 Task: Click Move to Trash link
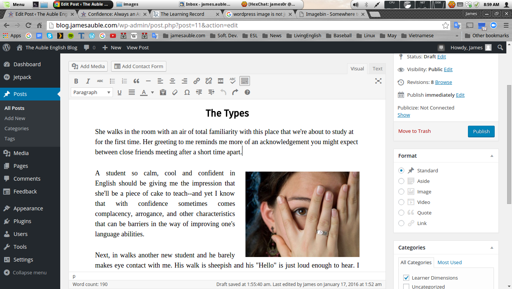tap(414, 131)
